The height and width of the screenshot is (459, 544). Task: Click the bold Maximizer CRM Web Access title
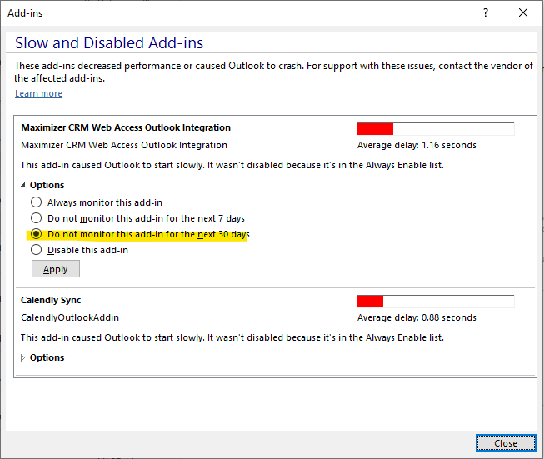click(x=126, y=127)
